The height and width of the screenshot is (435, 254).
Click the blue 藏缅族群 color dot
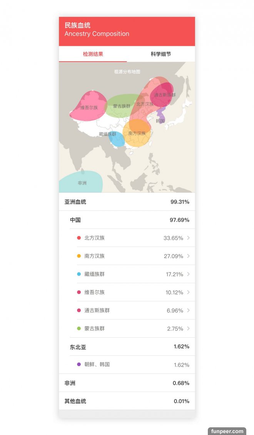[x=79, y=274]
